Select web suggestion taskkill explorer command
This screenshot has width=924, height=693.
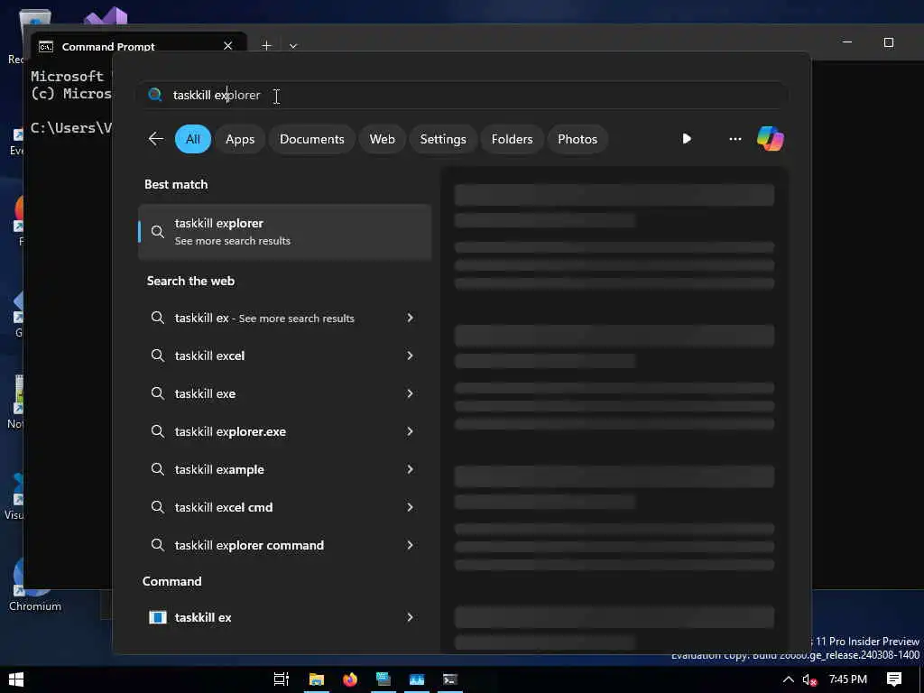(x=284, y=545)
